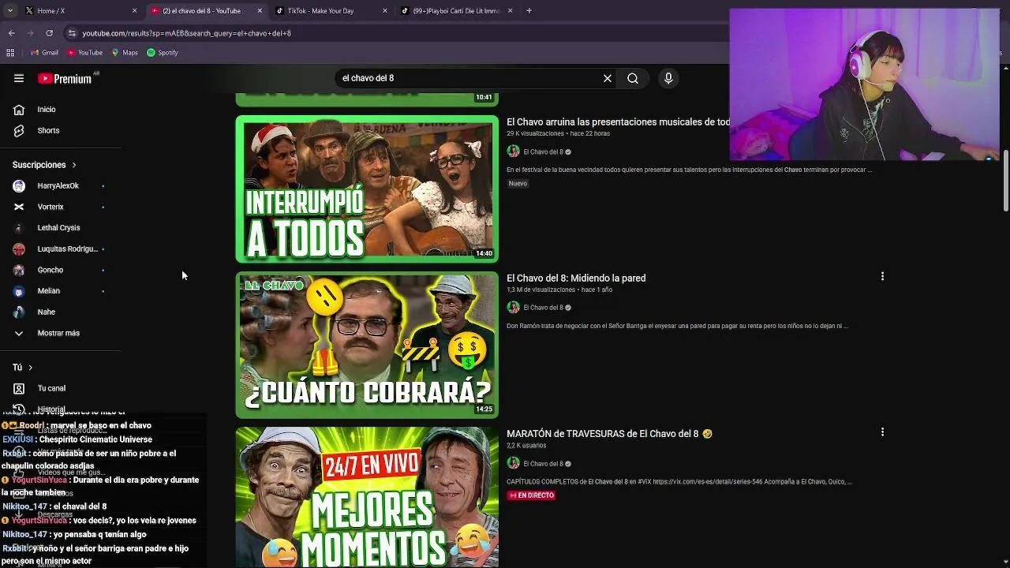1010x568 pixels.
Task: Click the search field containing 'el chavo del 8'
Action: (x=469, y=78)
